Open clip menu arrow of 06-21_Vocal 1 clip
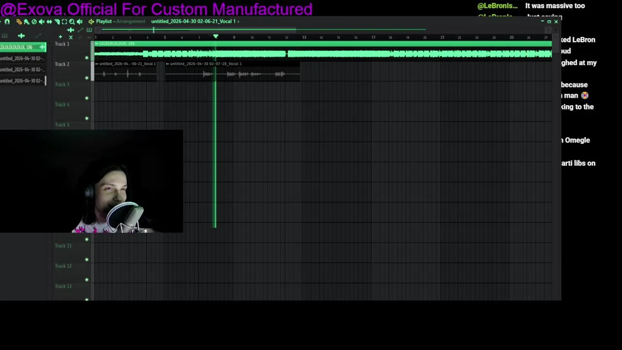 pyautogui.click(x=97, y=64)
